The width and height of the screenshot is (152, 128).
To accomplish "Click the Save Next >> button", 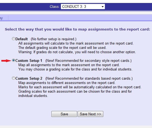I will point(90,114).
